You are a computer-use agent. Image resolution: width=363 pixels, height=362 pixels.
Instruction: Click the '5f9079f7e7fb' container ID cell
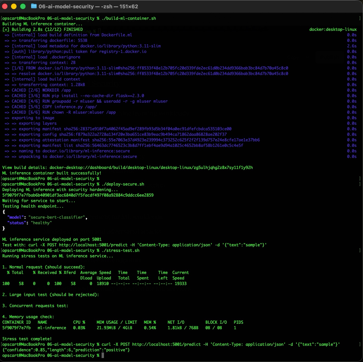[x=17, y=328]
